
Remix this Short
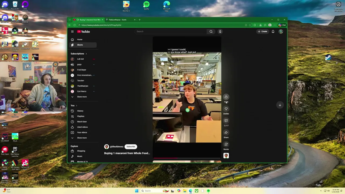tap(226, 144)
